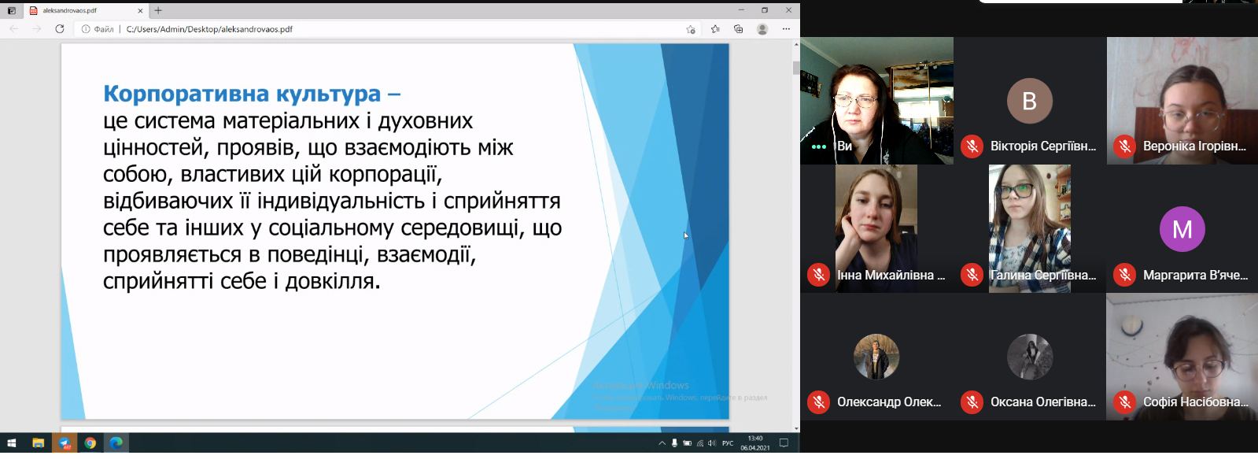This screenshot has width=1258, height=459.
Task: Click muted mic icon for Вікторія Сергіївна
Action: 972,146
